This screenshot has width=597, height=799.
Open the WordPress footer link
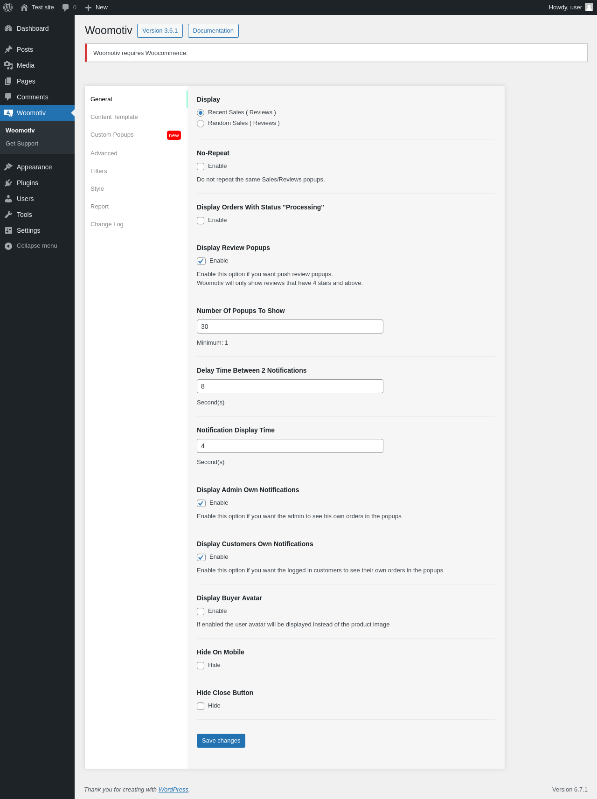pyautogui.click(x=174, y=790)
